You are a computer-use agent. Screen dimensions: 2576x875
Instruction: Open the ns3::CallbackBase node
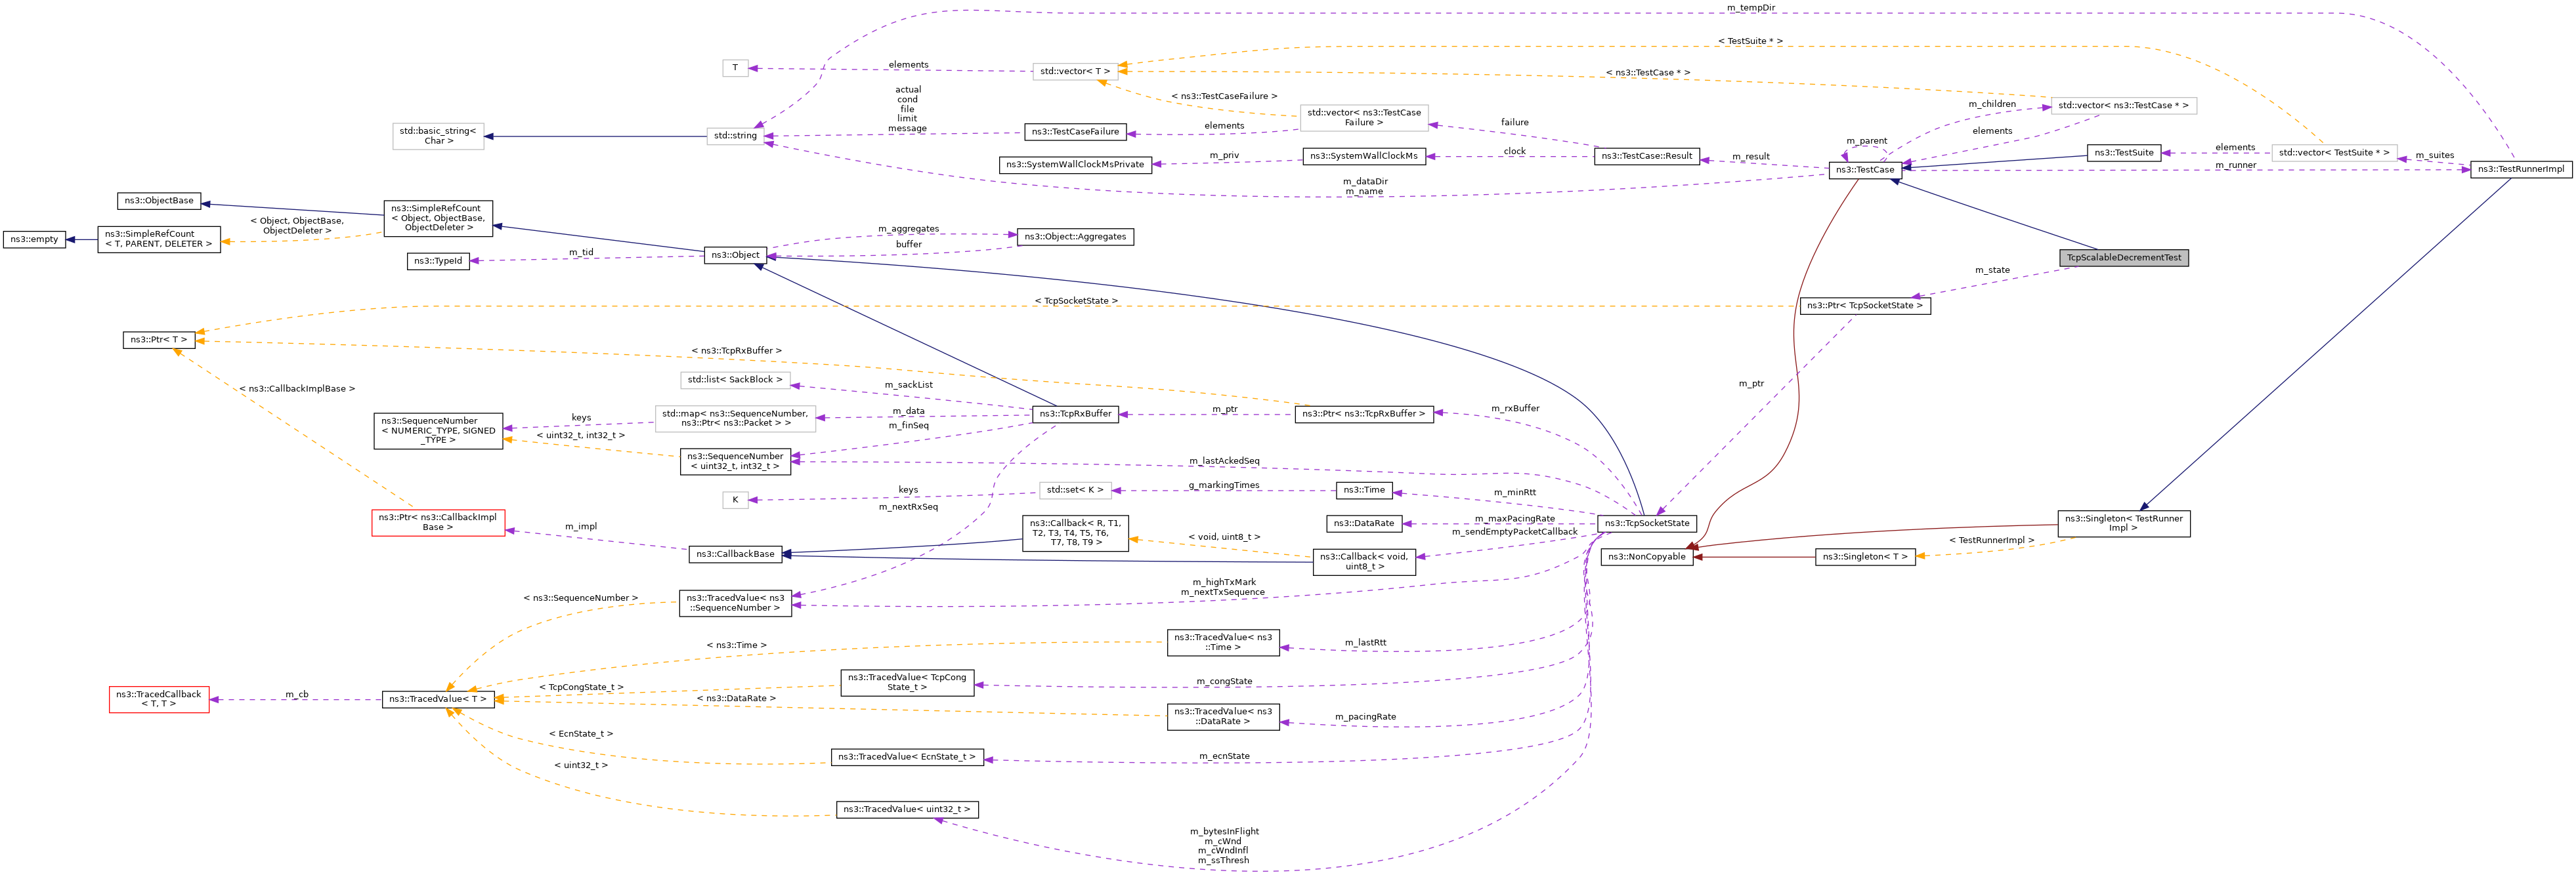735,554
